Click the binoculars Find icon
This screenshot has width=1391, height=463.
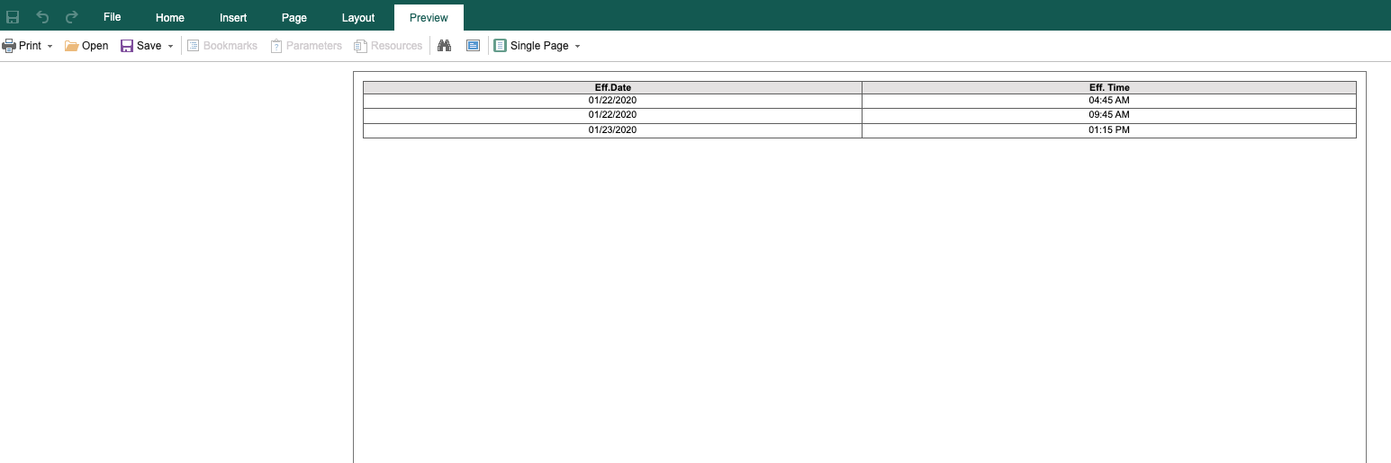444,46
